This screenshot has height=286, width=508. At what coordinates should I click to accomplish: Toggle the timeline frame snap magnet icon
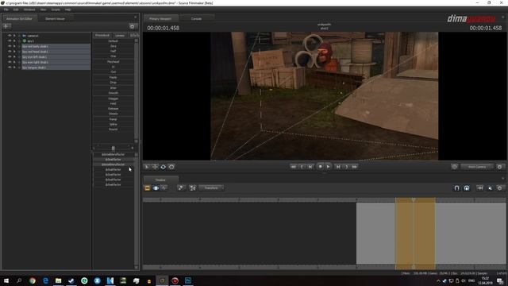(x=467, y=188)
